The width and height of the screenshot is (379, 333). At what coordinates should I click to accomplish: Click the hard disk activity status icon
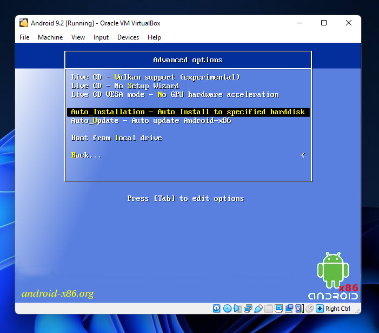click(217, 309)
